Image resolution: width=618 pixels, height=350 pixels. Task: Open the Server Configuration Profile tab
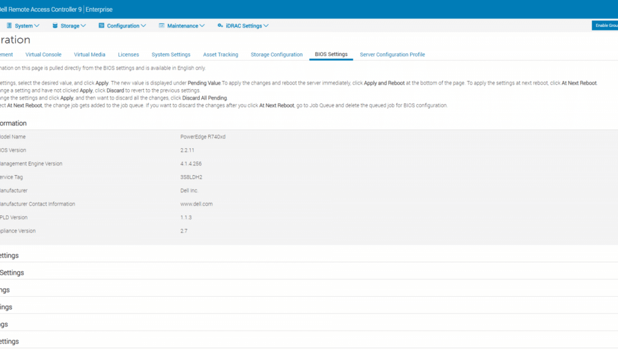392,55
